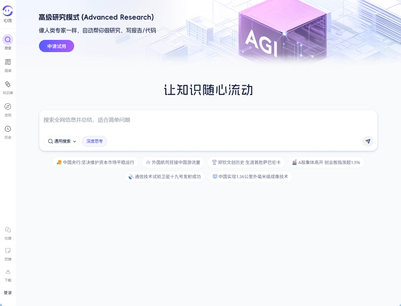Screen dimensions: 401x306
Task: Expand the 通用搜索 dropdown
Action: click(62, 141)
